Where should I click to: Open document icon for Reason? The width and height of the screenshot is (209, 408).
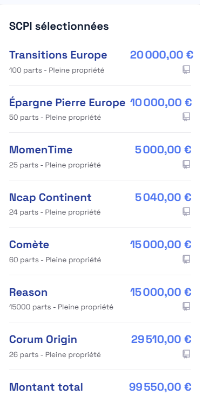(x=186, y=307)
